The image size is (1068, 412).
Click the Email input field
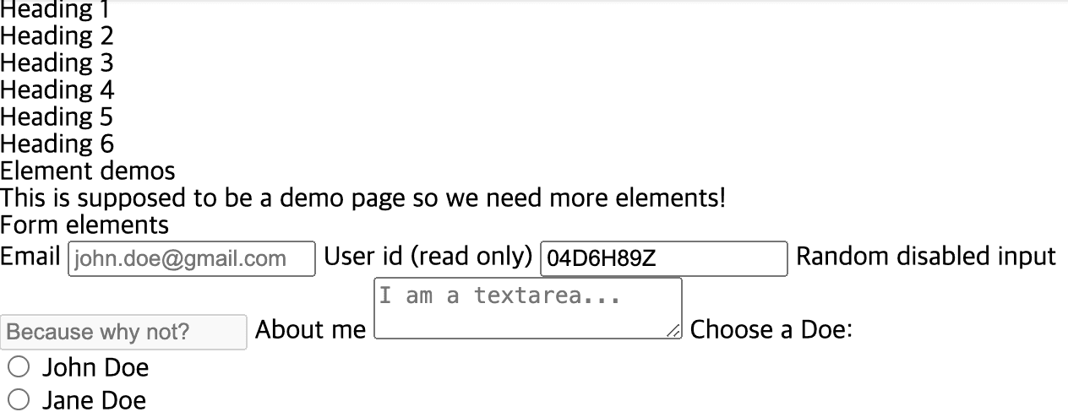(x=191, y=258)
